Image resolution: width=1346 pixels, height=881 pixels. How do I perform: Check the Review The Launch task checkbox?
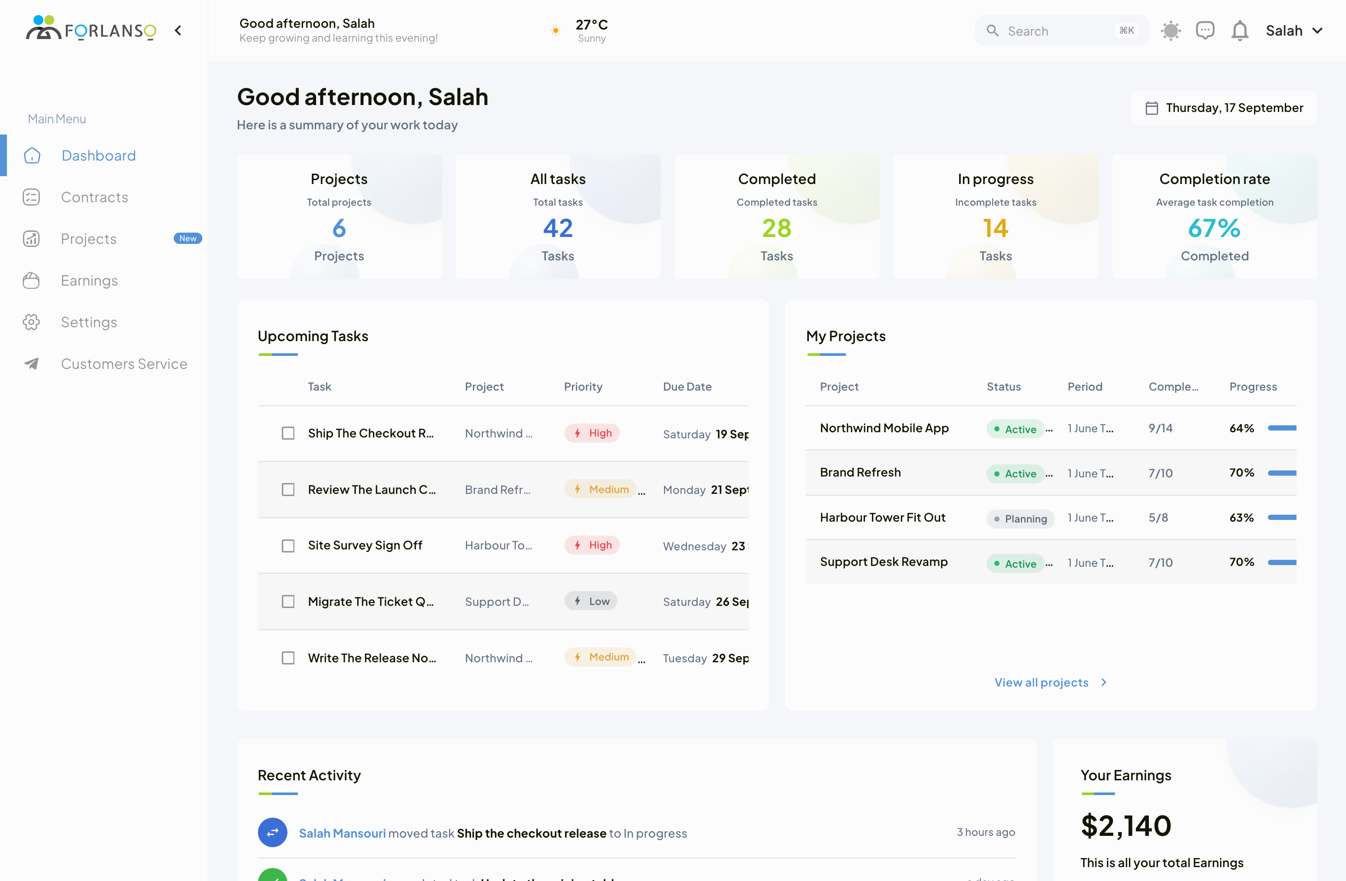[288, 490]
